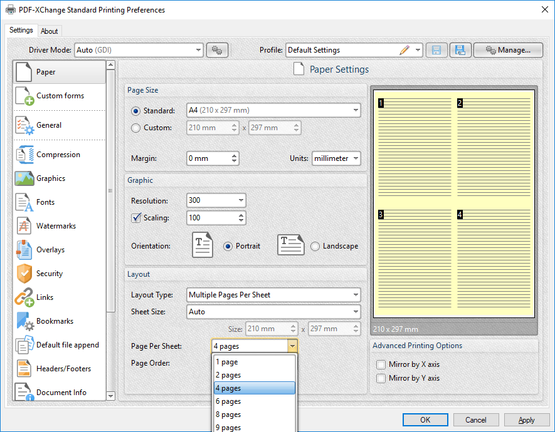This screenshot has height=432, width=555.
Task: Open the Sheet Size dropdown
Action: click(x=273, y=312)
